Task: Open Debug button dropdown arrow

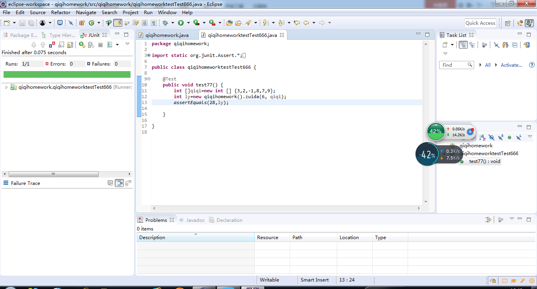Action: (173, 23)
